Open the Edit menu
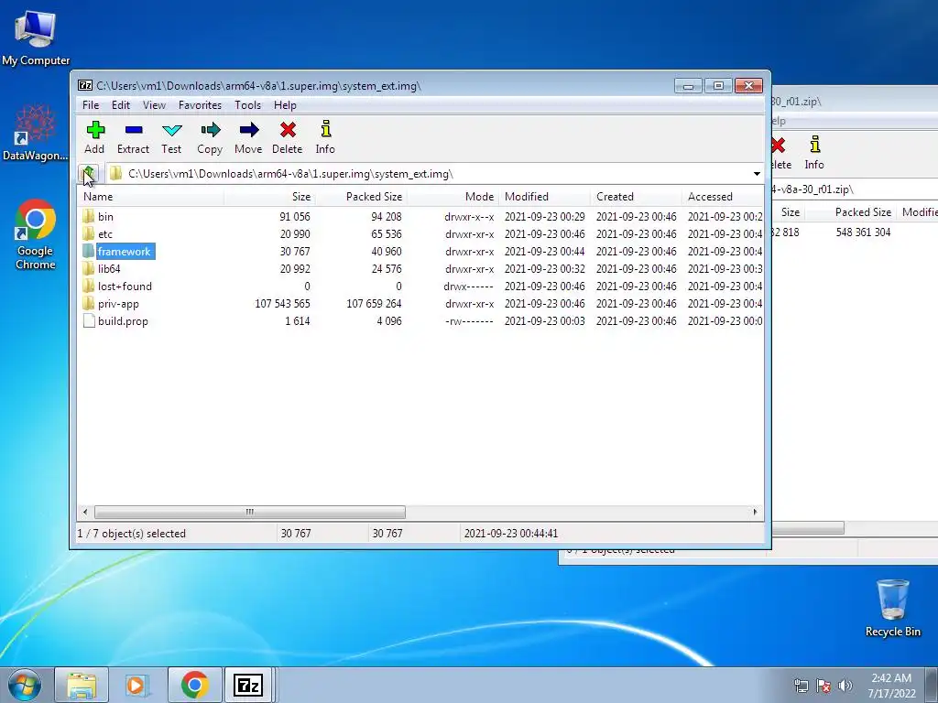This screenshot has height=703, width=938. click(121, 105)
